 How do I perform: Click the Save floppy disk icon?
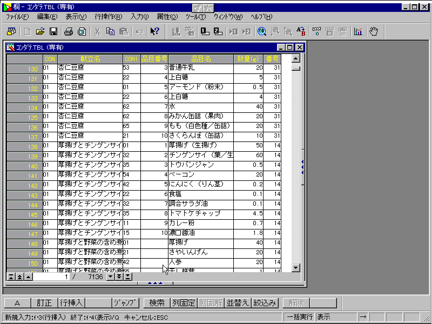[53, 31]
